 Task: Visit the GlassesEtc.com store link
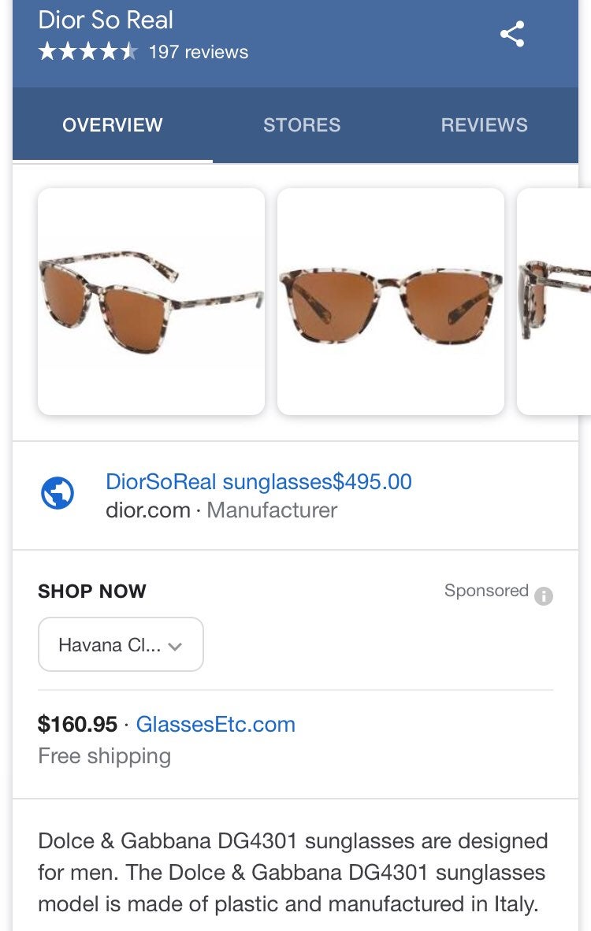(216, 725)
